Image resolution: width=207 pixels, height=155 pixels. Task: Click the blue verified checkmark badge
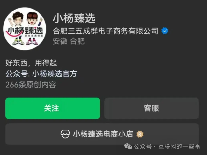click(165, 31)
